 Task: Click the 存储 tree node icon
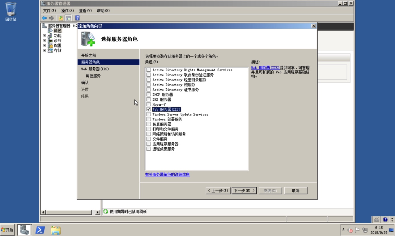pyautogui.click(x=50, y=50)
